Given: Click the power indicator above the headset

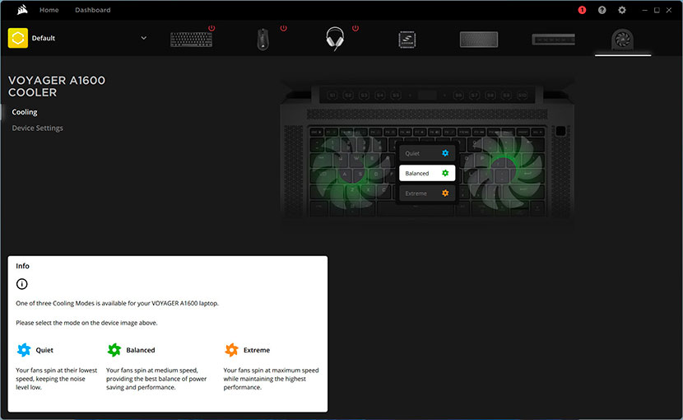Looking at the screenshot, I should pyautogui.click(x=355, y=28).
